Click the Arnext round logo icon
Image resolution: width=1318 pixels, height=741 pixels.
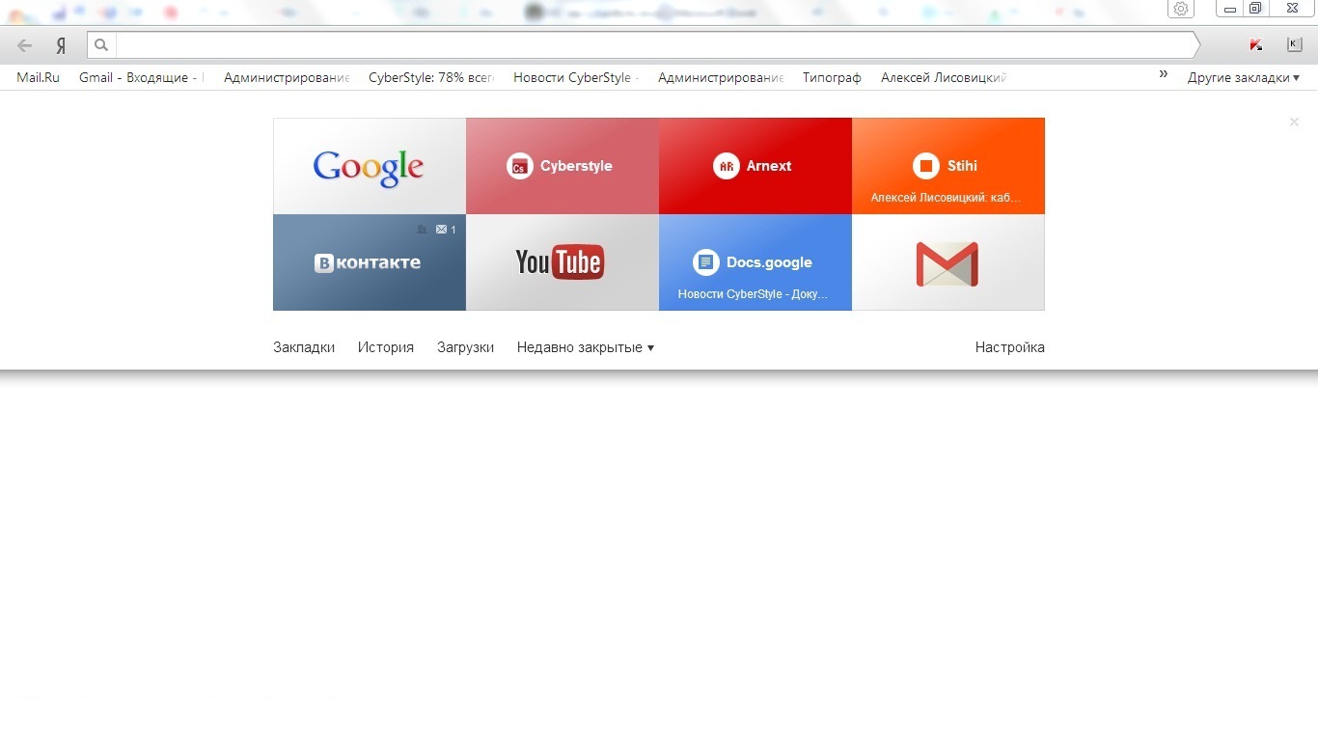[x=727, y=166]
